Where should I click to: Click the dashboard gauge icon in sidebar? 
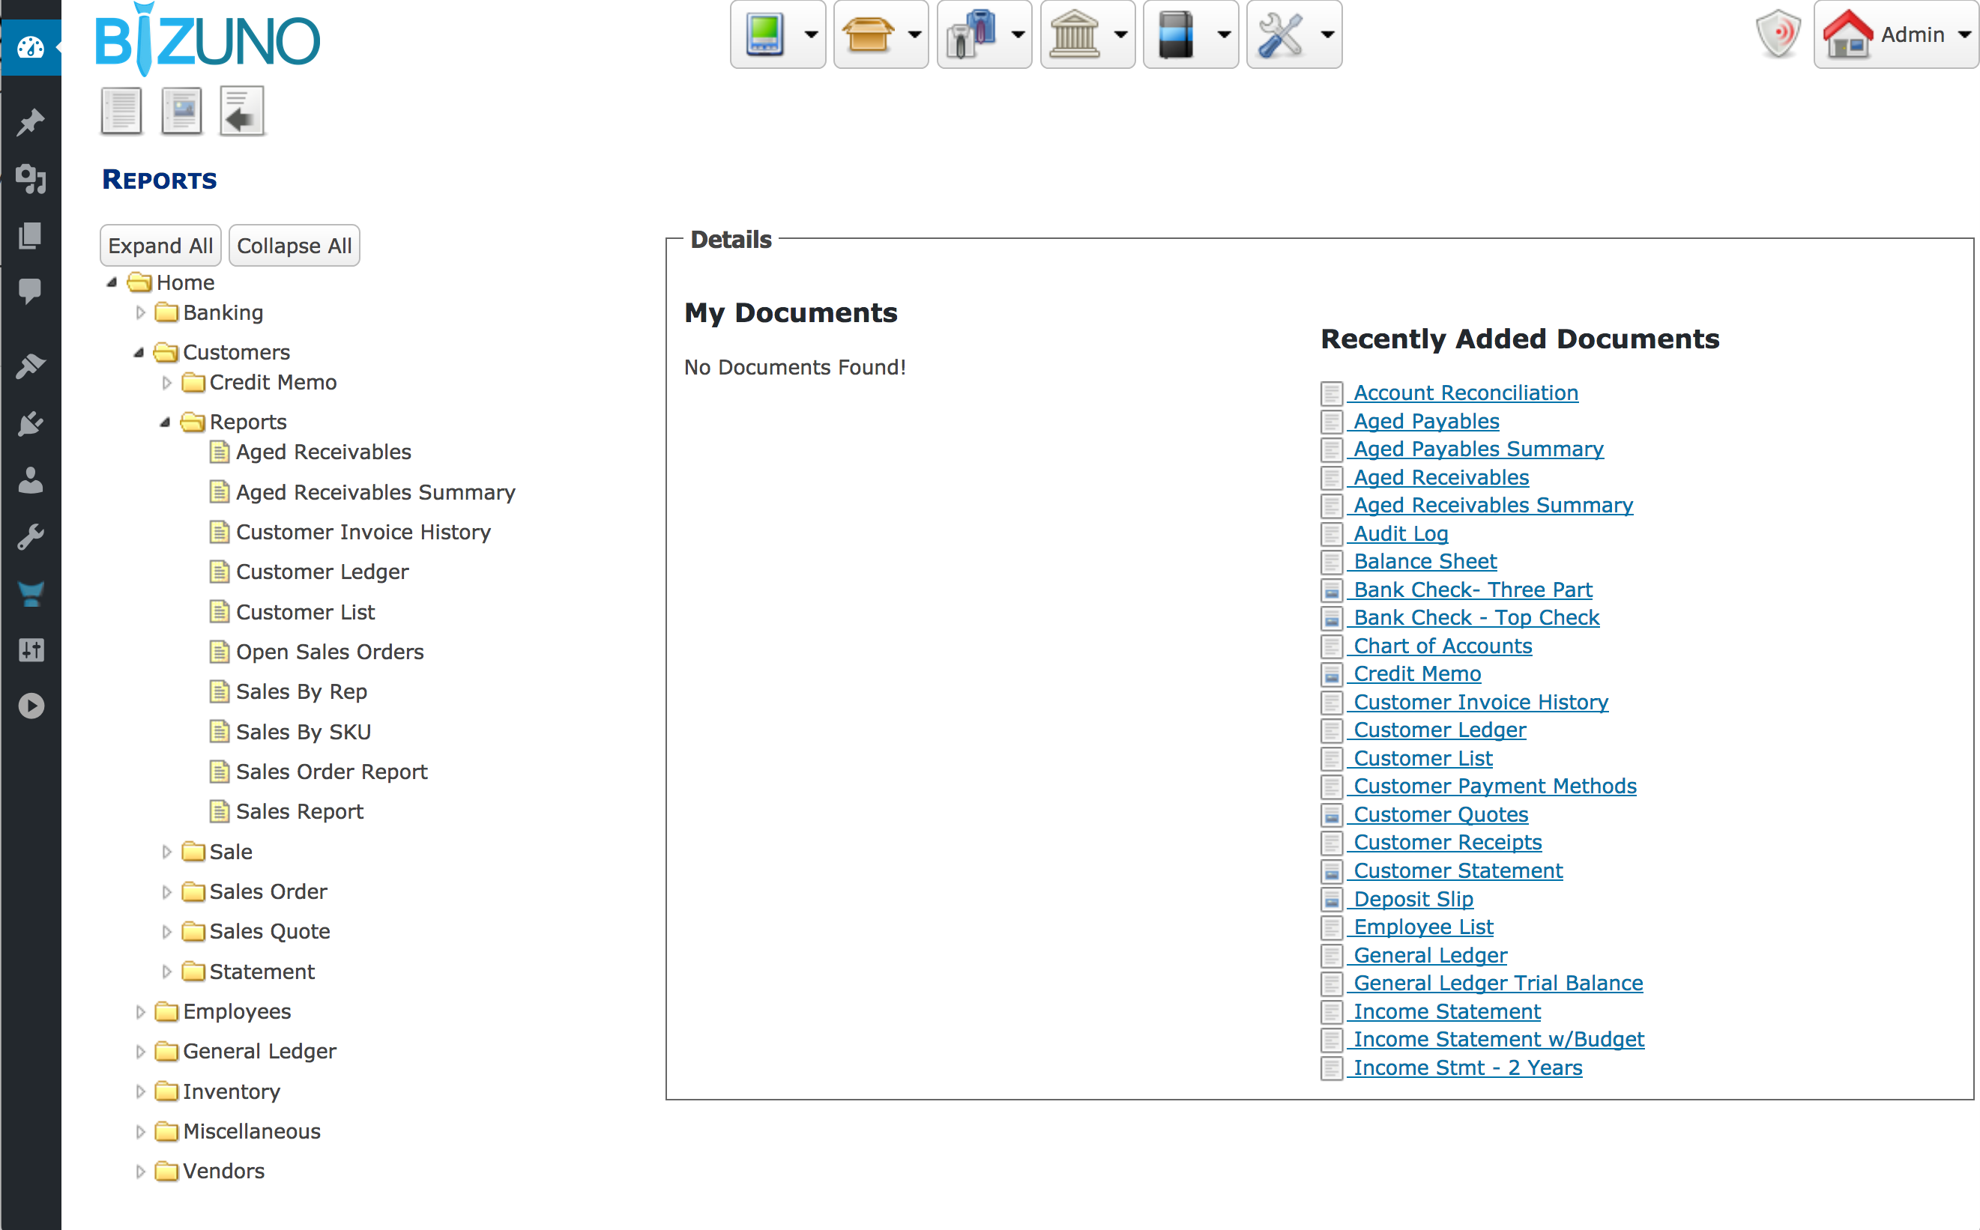pos(30,47)
